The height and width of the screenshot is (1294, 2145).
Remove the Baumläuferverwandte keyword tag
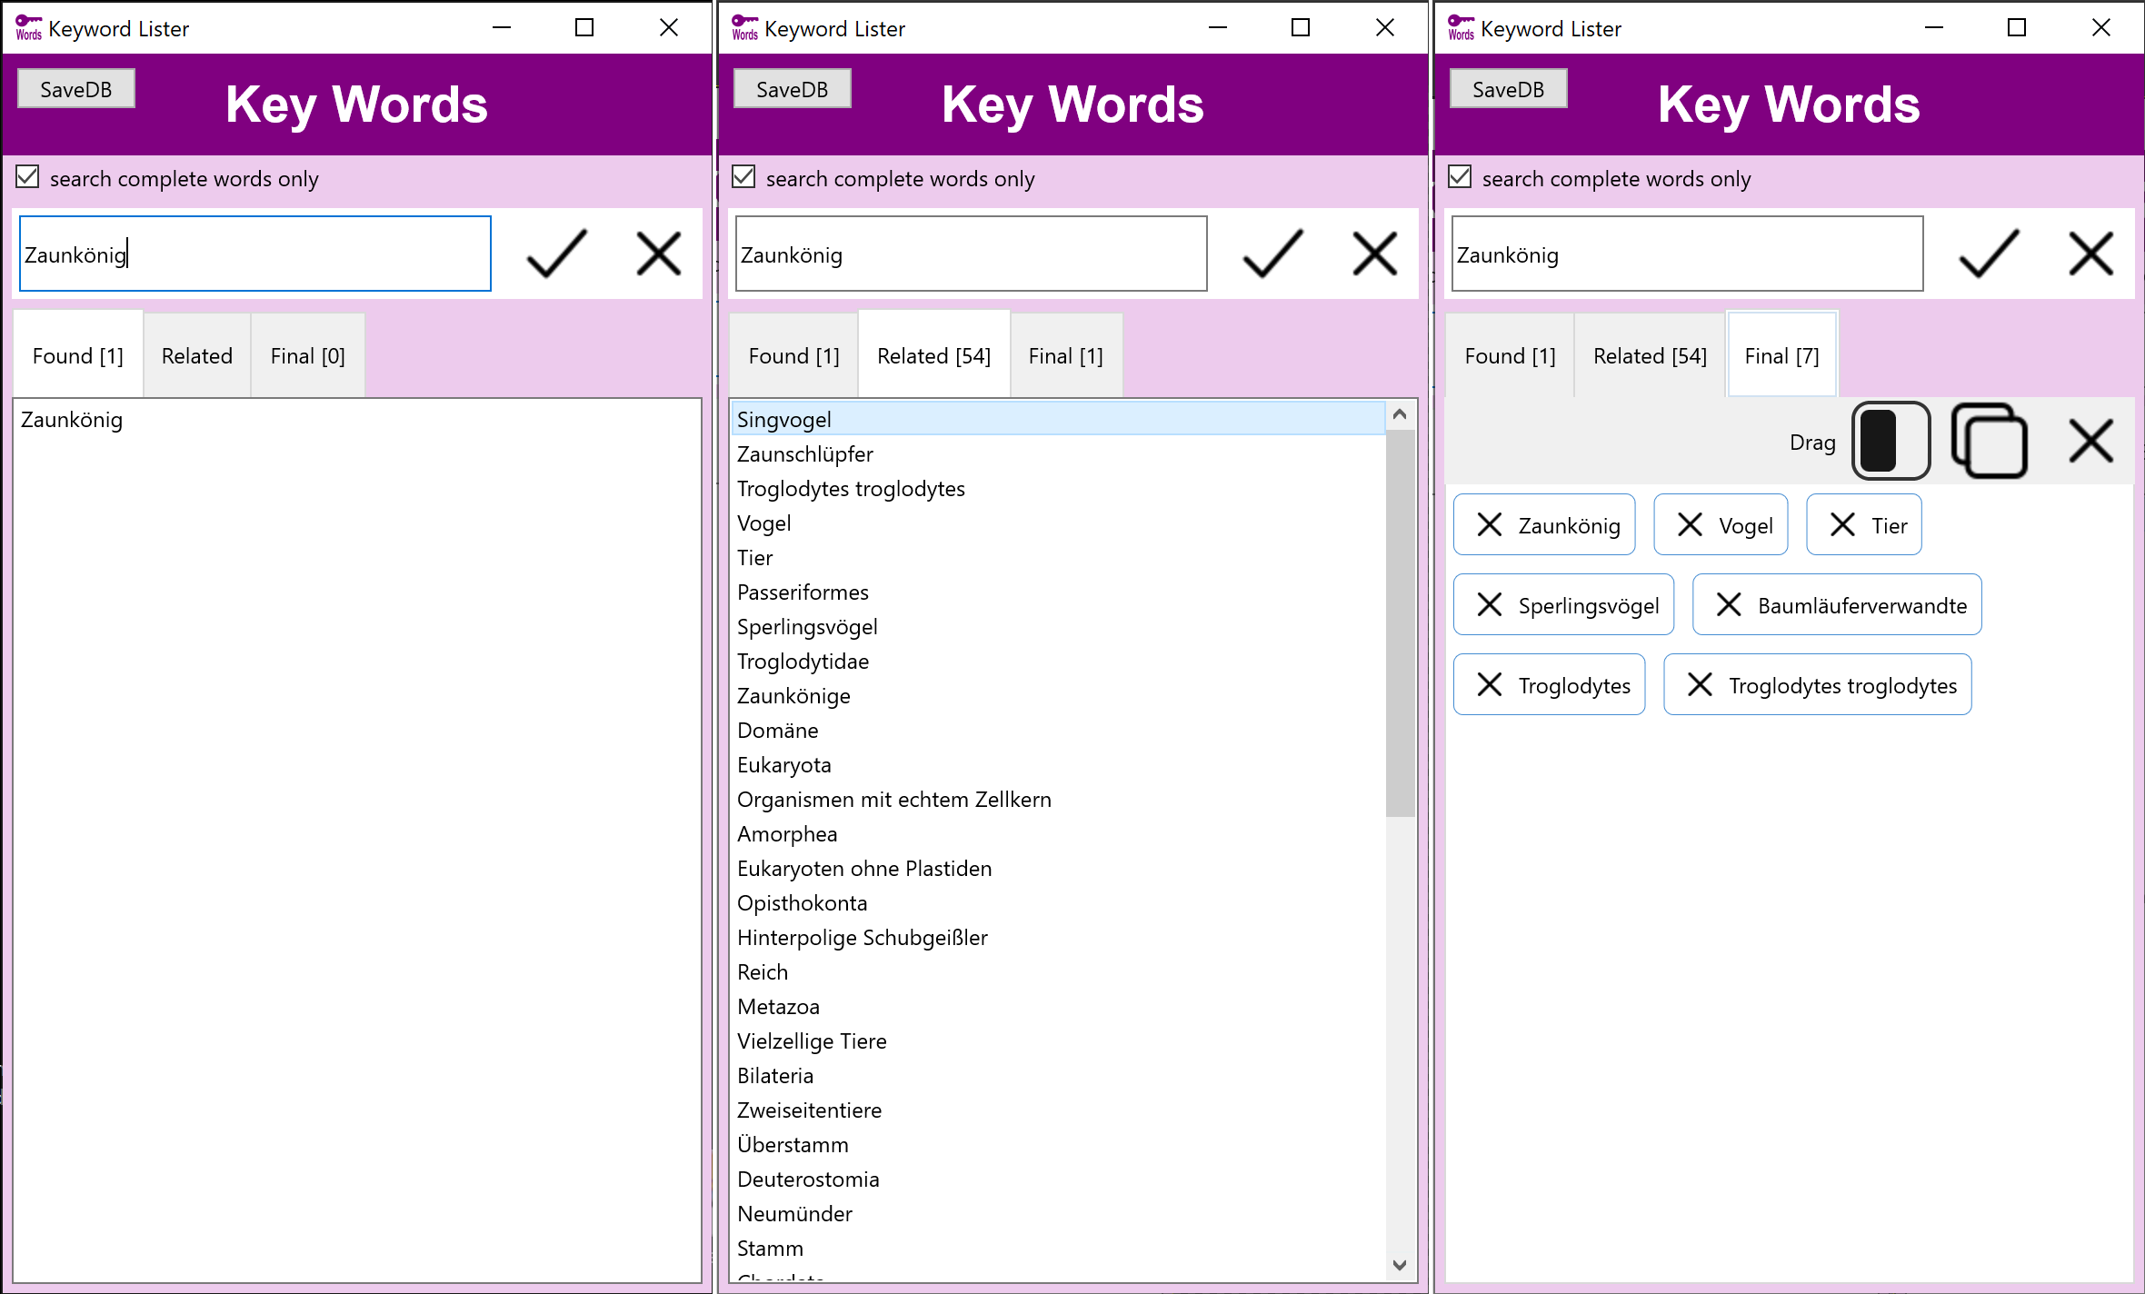1729,604
